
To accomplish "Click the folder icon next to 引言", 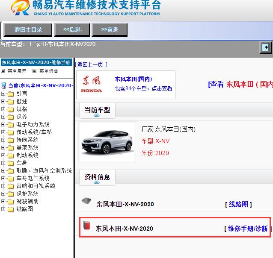I will pos(11,94).
